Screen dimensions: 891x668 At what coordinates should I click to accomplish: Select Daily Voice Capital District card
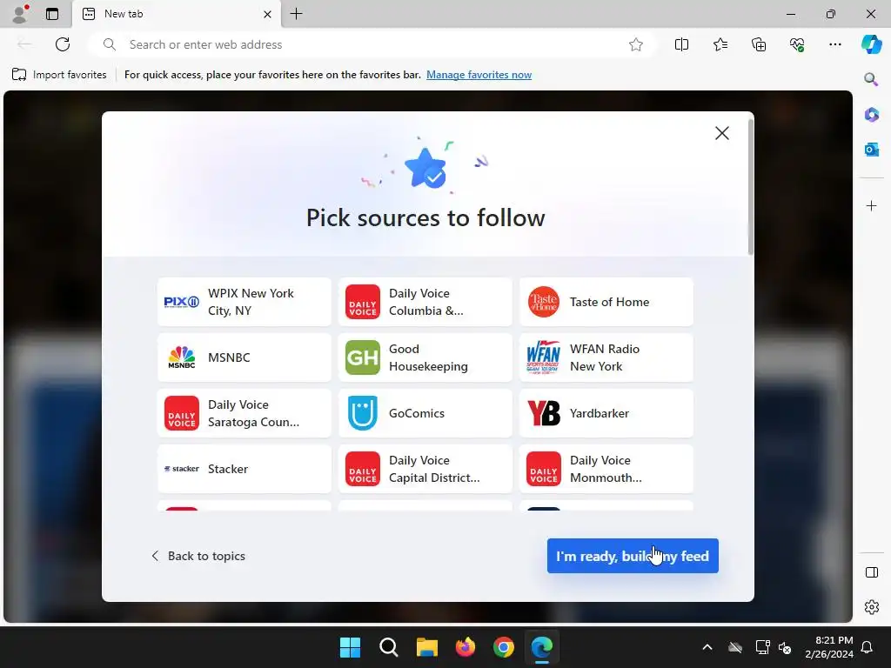coord(425,469)
